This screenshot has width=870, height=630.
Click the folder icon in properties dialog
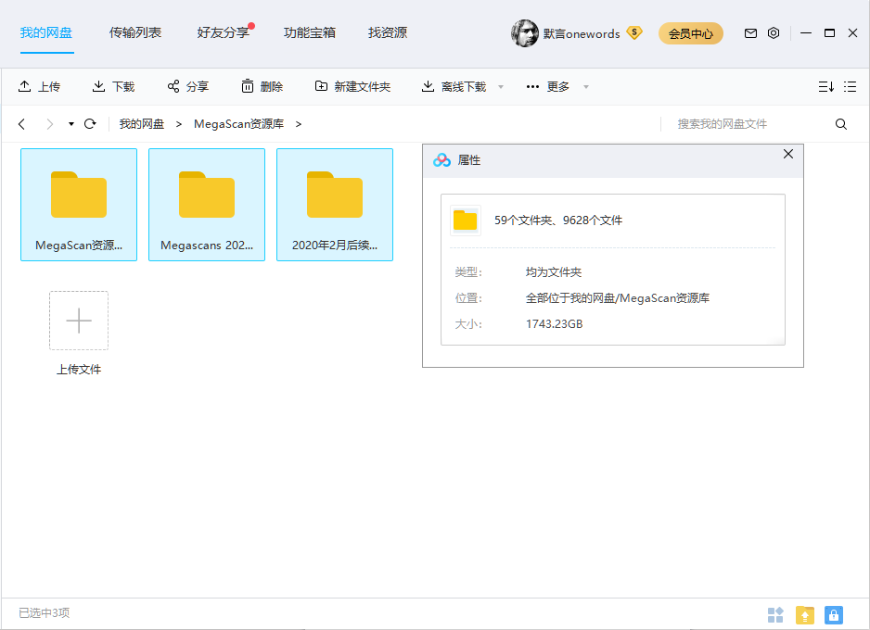(465, 220)
